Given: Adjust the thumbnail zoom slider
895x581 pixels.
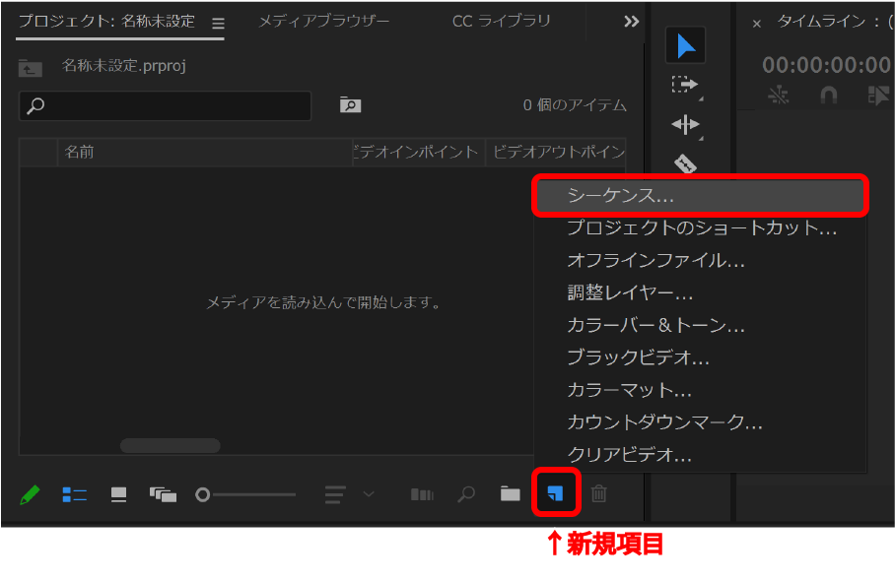Looking at the screenshot, I should click(x=203, y=494).
